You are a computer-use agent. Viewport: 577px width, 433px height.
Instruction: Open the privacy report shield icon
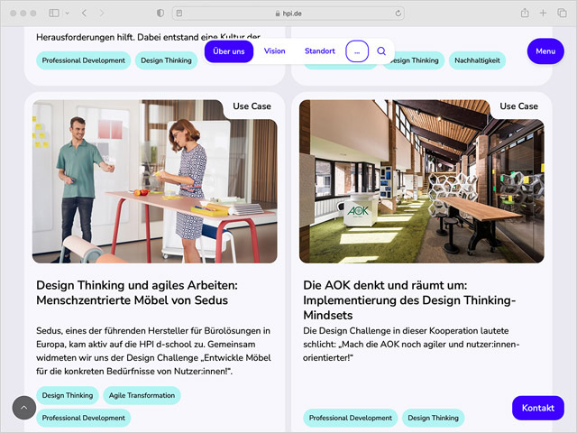(x=160, y=14)
